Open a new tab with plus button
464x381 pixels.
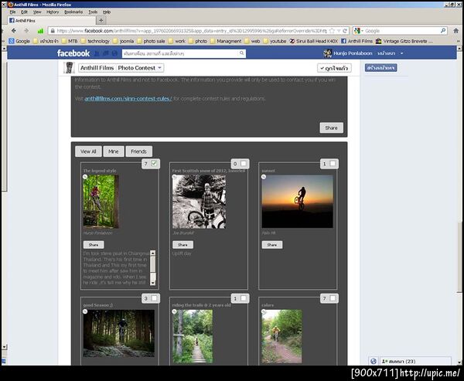point(101,20)
